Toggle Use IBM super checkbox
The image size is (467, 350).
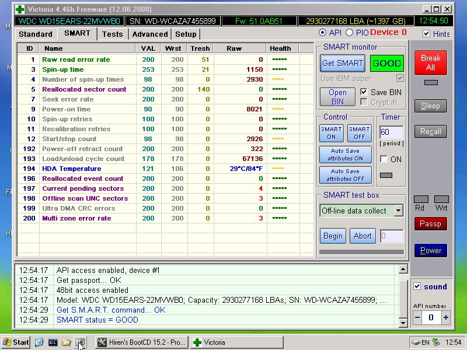[400, 78]
